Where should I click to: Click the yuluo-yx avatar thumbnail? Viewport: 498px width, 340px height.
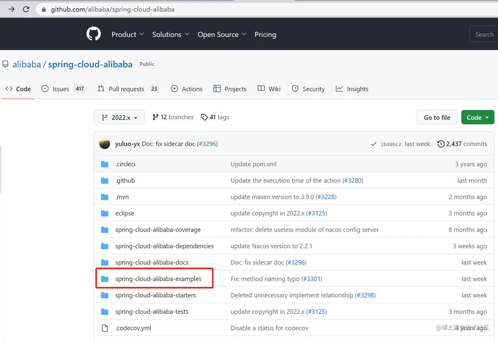point(105,144)
